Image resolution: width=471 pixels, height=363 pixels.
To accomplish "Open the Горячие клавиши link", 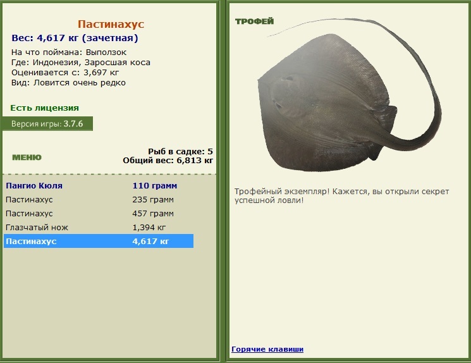I will coord(267,349).
